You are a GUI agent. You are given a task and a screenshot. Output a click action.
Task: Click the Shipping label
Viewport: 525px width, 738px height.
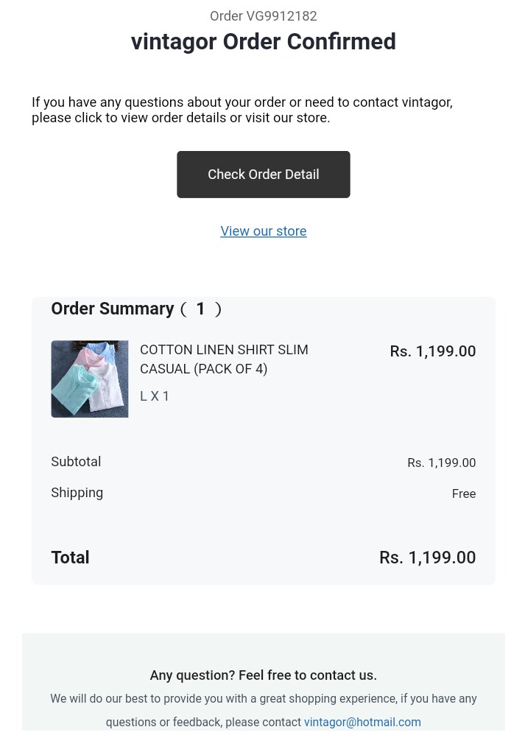[77, 493]
